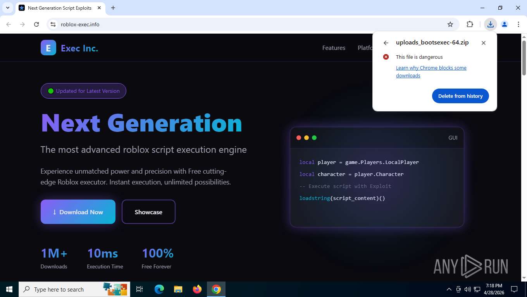The height and width of the screenshot is (297, 527).
Task: Open the Windows Start menu
Action: [9, 289]
